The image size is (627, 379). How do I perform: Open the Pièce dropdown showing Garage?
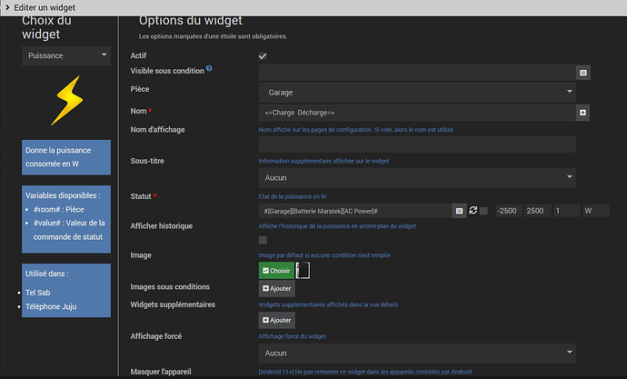(x=417, y=93)
